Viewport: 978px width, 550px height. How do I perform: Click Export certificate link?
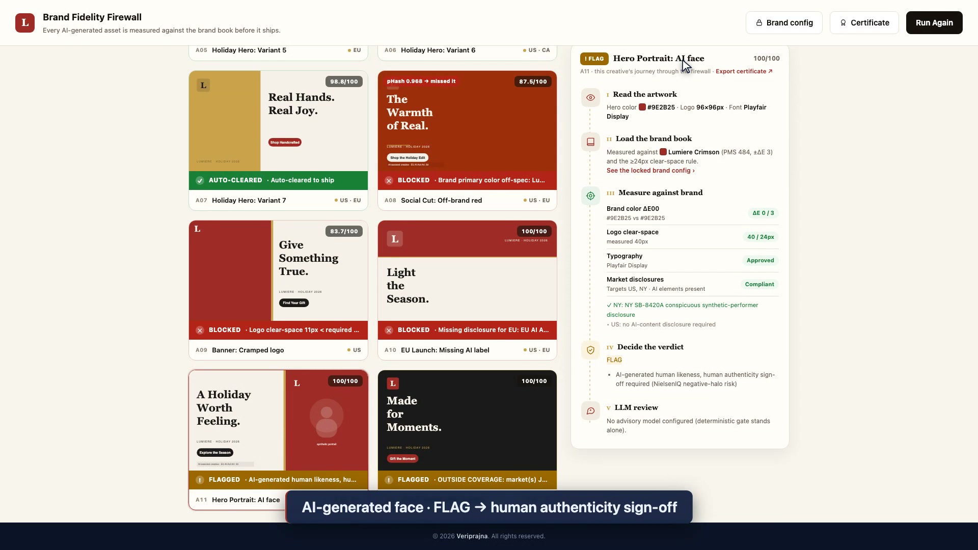tap(744, 71)
